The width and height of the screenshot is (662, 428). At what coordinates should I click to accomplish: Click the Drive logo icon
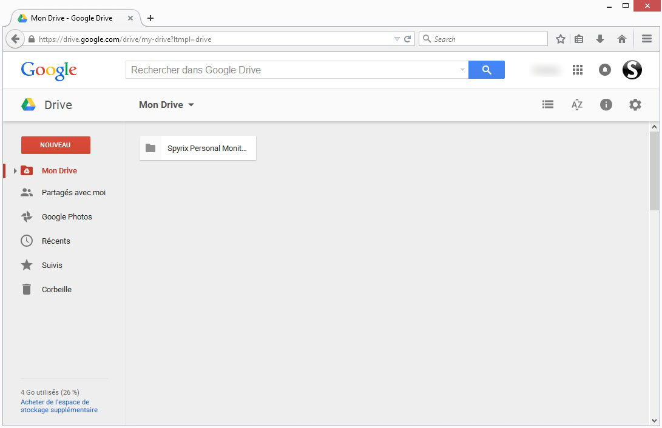[29, 105]
